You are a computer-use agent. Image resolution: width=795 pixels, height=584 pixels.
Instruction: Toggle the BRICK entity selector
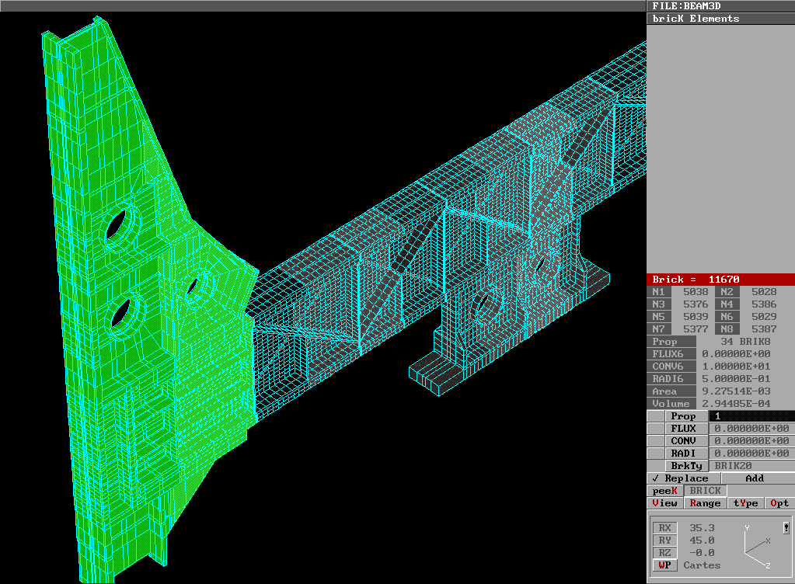(705, 490)
